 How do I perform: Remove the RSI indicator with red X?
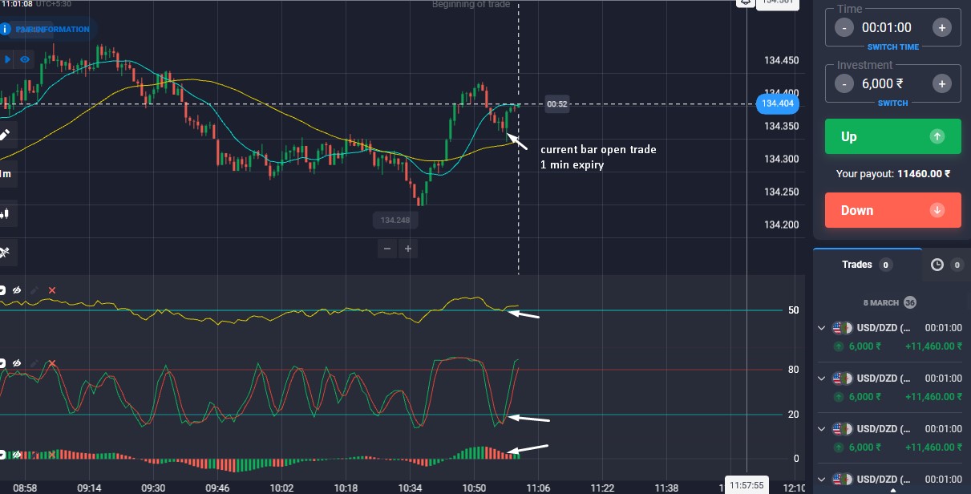(x=52, y=290)
